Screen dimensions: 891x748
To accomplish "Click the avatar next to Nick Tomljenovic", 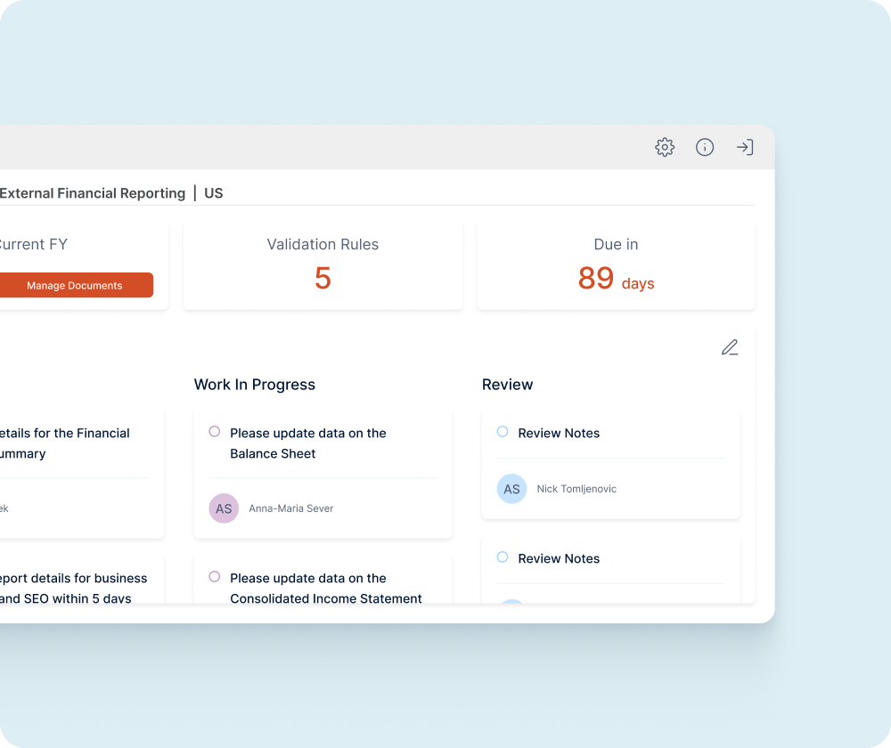I will point(511,489).
